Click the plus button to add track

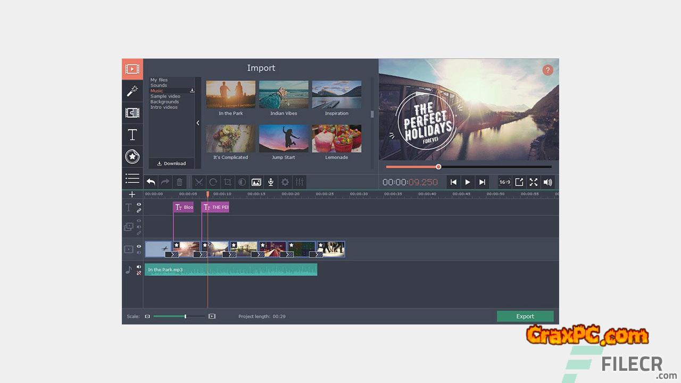[132, 195]
